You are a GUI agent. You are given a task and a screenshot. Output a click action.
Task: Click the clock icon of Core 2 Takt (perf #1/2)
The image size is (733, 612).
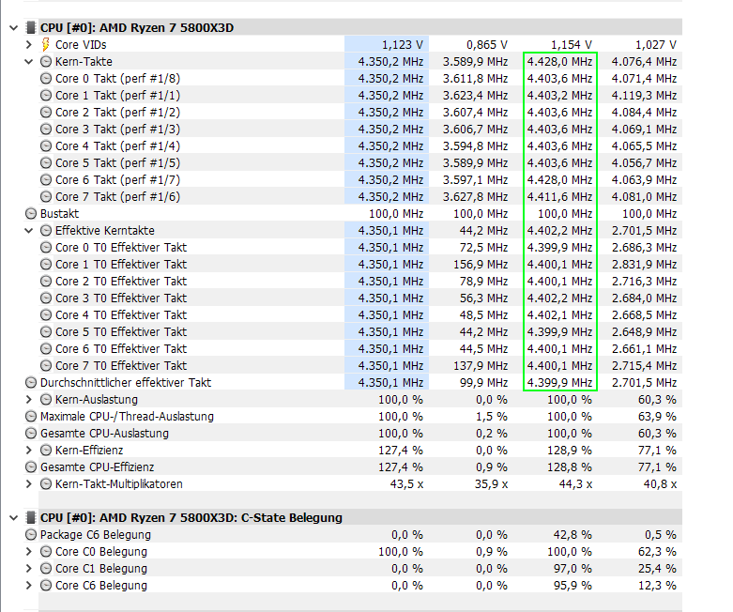pyautogui.click(x=46, y=113)
